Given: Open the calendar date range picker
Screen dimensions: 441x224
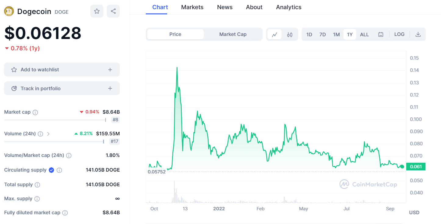Looking at the screenshot, I should 381,34.
